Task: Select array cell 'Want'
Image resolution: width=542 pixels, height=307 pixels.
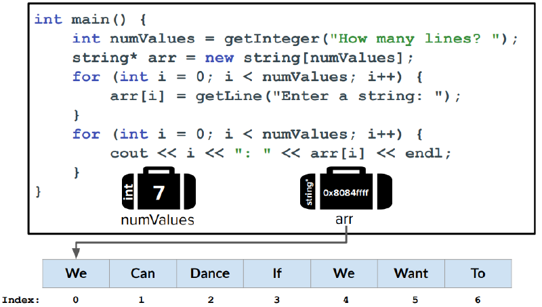Action: (x=411, y=274)
